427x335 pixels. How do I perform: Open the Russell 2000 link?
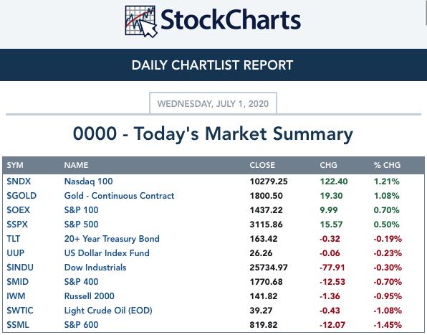90,296
